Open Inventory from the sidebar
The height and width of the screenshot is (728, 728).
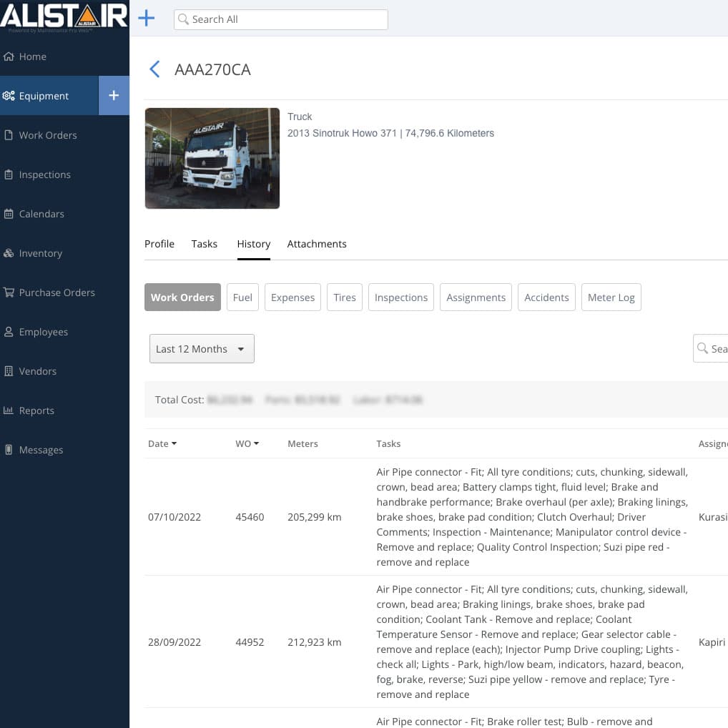pyautogui.click(x=40, y=253)
